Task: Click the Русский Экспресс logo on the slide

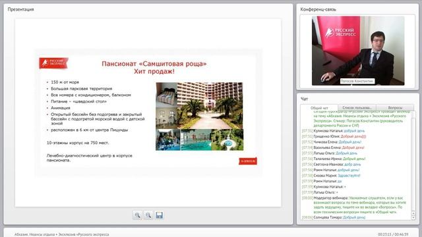Action: tap(53, 63)
